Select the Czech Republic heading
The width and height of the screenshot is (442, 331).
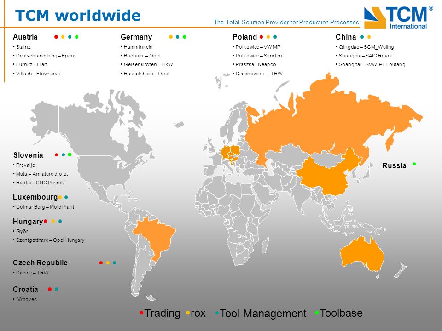[x=41, y=263]
